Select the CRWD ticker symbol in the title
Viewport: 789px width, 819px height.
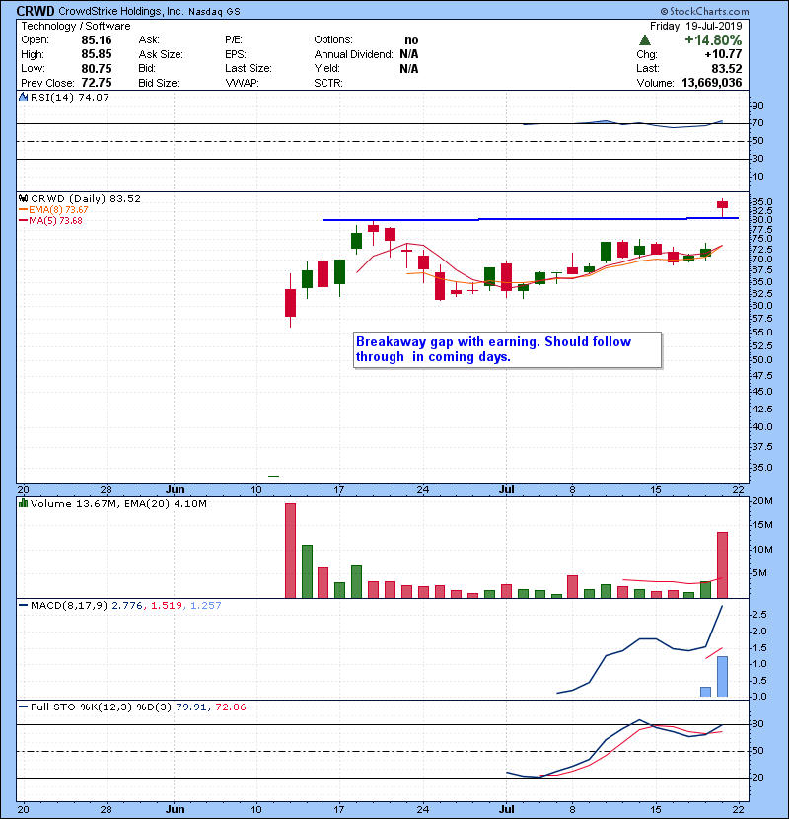point(36,11)
